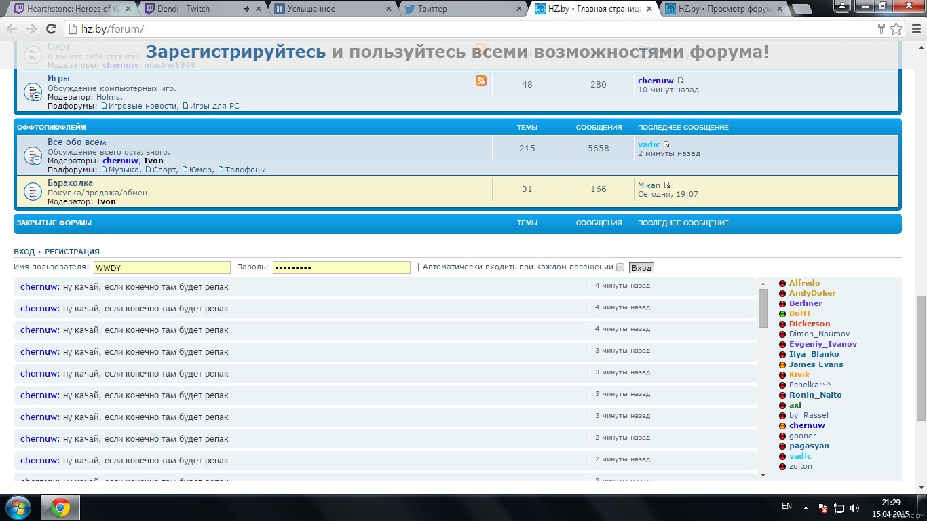Image resolution: width=927 pixels, height=521 pixels.
Task: Switch to the Твиттер tab
Action: pos(463,9)
